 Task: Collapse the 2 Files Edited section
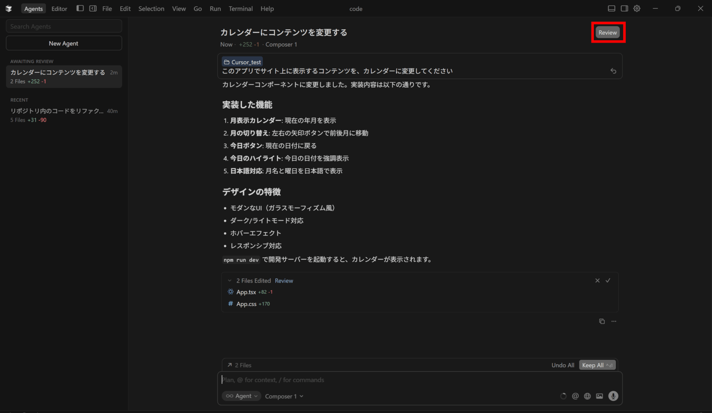[x=229, y=281]
